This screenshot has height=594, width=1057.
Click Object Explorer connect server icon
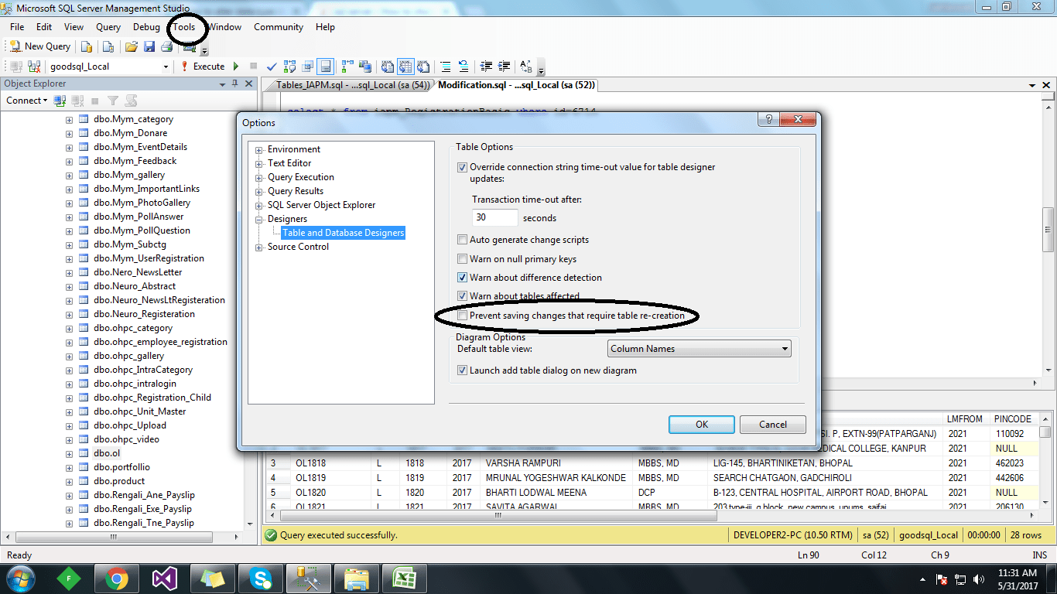coord(60,101)
